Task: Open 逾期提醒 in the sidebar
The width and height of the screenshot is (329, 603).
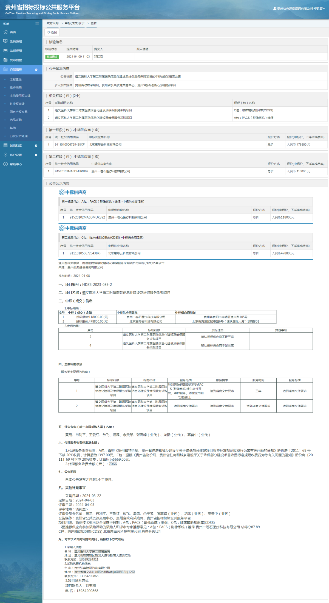Action: (x=16, y=51)
